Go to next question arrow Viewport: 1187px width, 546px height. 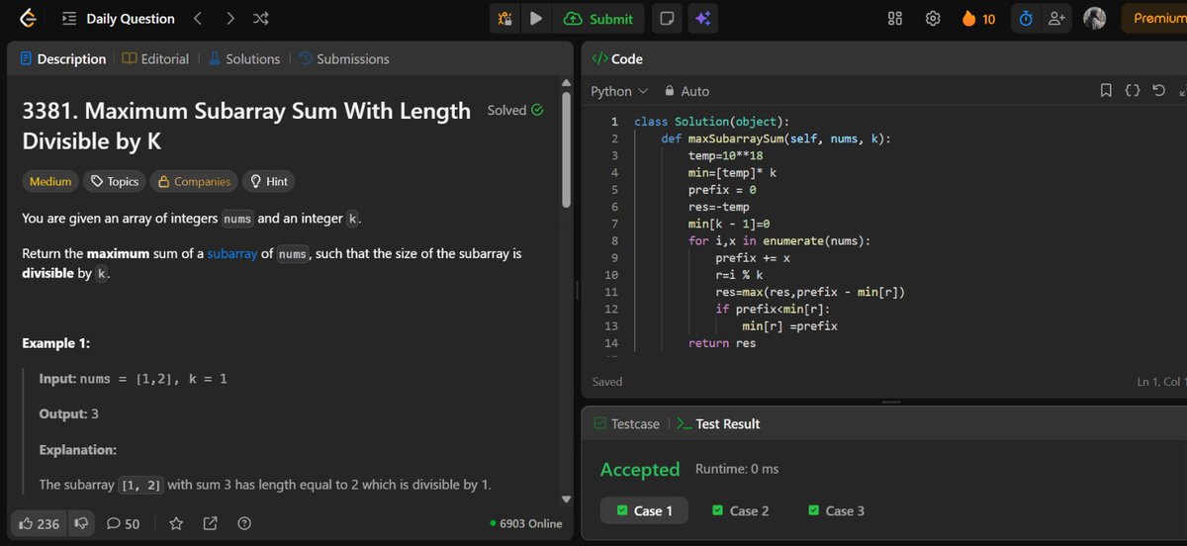point(229,18)
